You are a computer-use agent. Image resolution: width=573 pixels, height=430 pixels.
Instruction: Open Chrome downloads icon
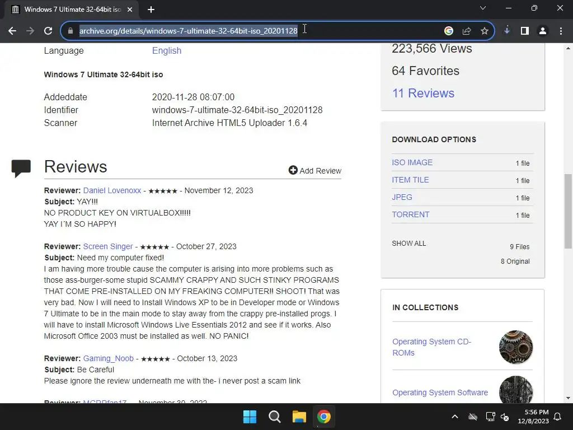[507, 31]
